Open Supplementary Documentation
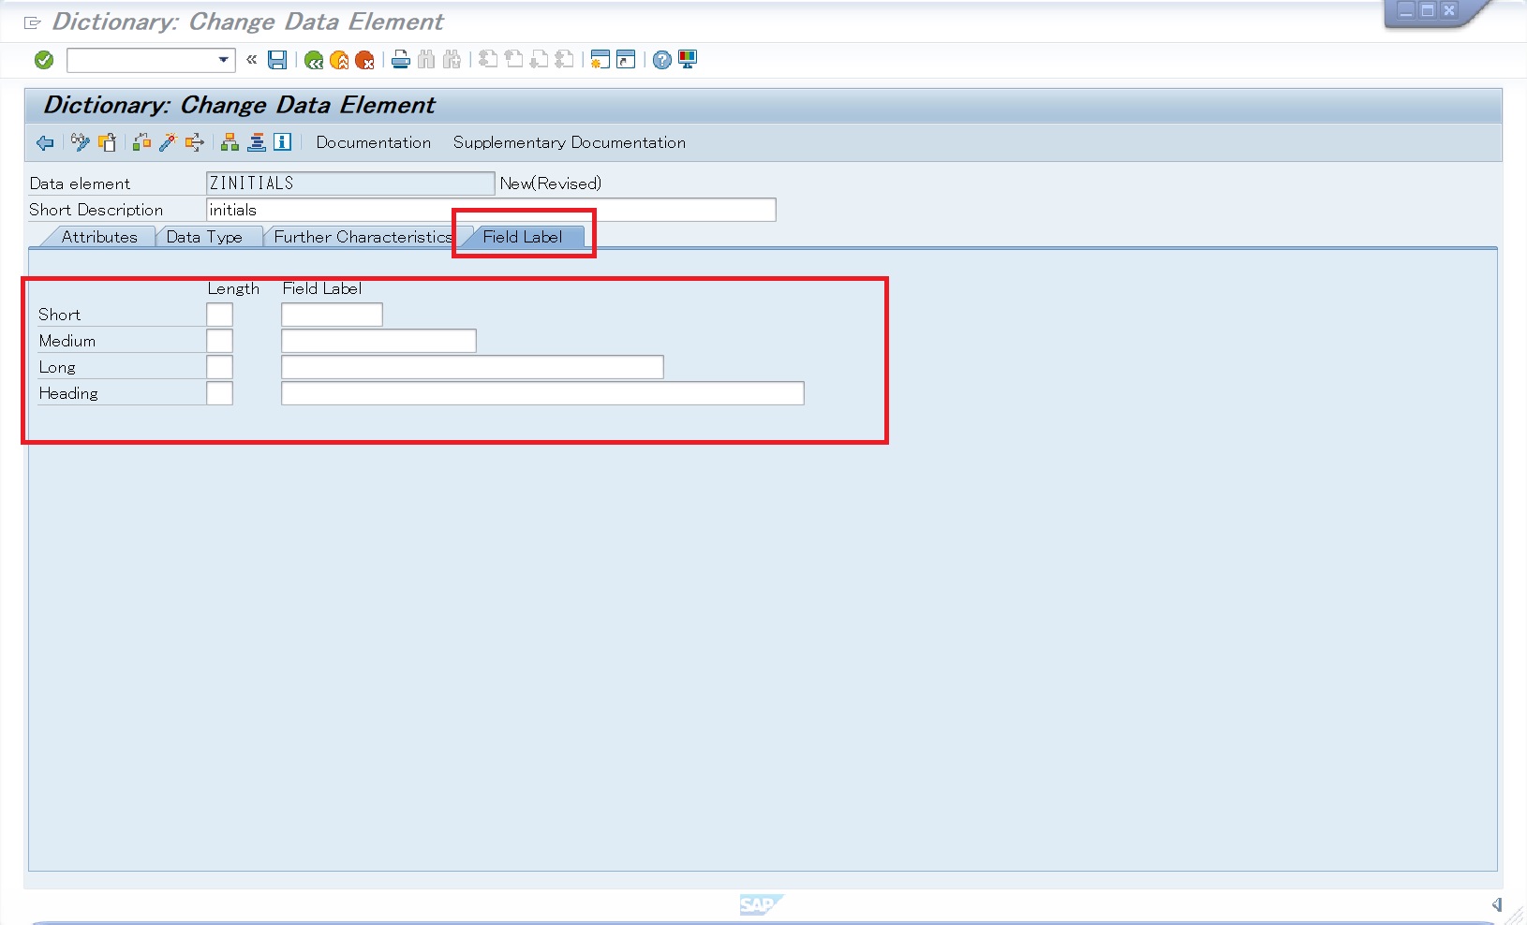 [x=569, y=142]
